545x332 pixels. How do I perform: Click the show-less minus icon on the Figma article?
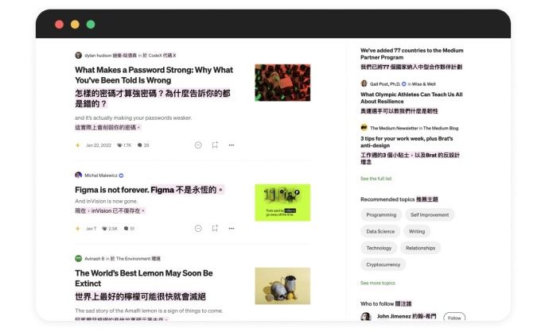[x=198, y=228]
